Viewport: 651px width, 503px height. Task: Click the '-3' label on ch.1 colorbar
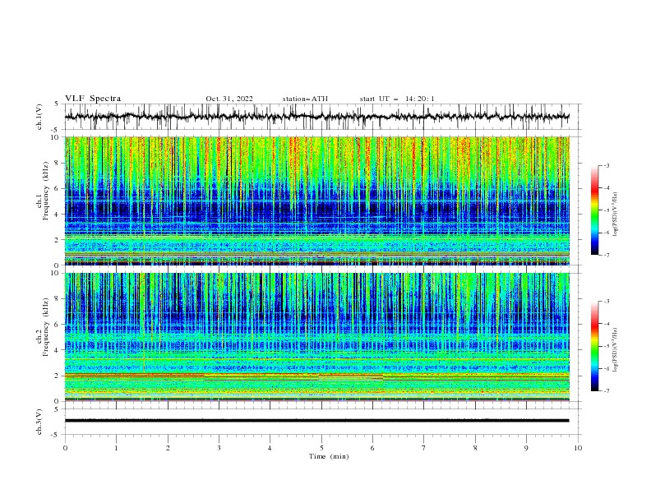point(606,165)
